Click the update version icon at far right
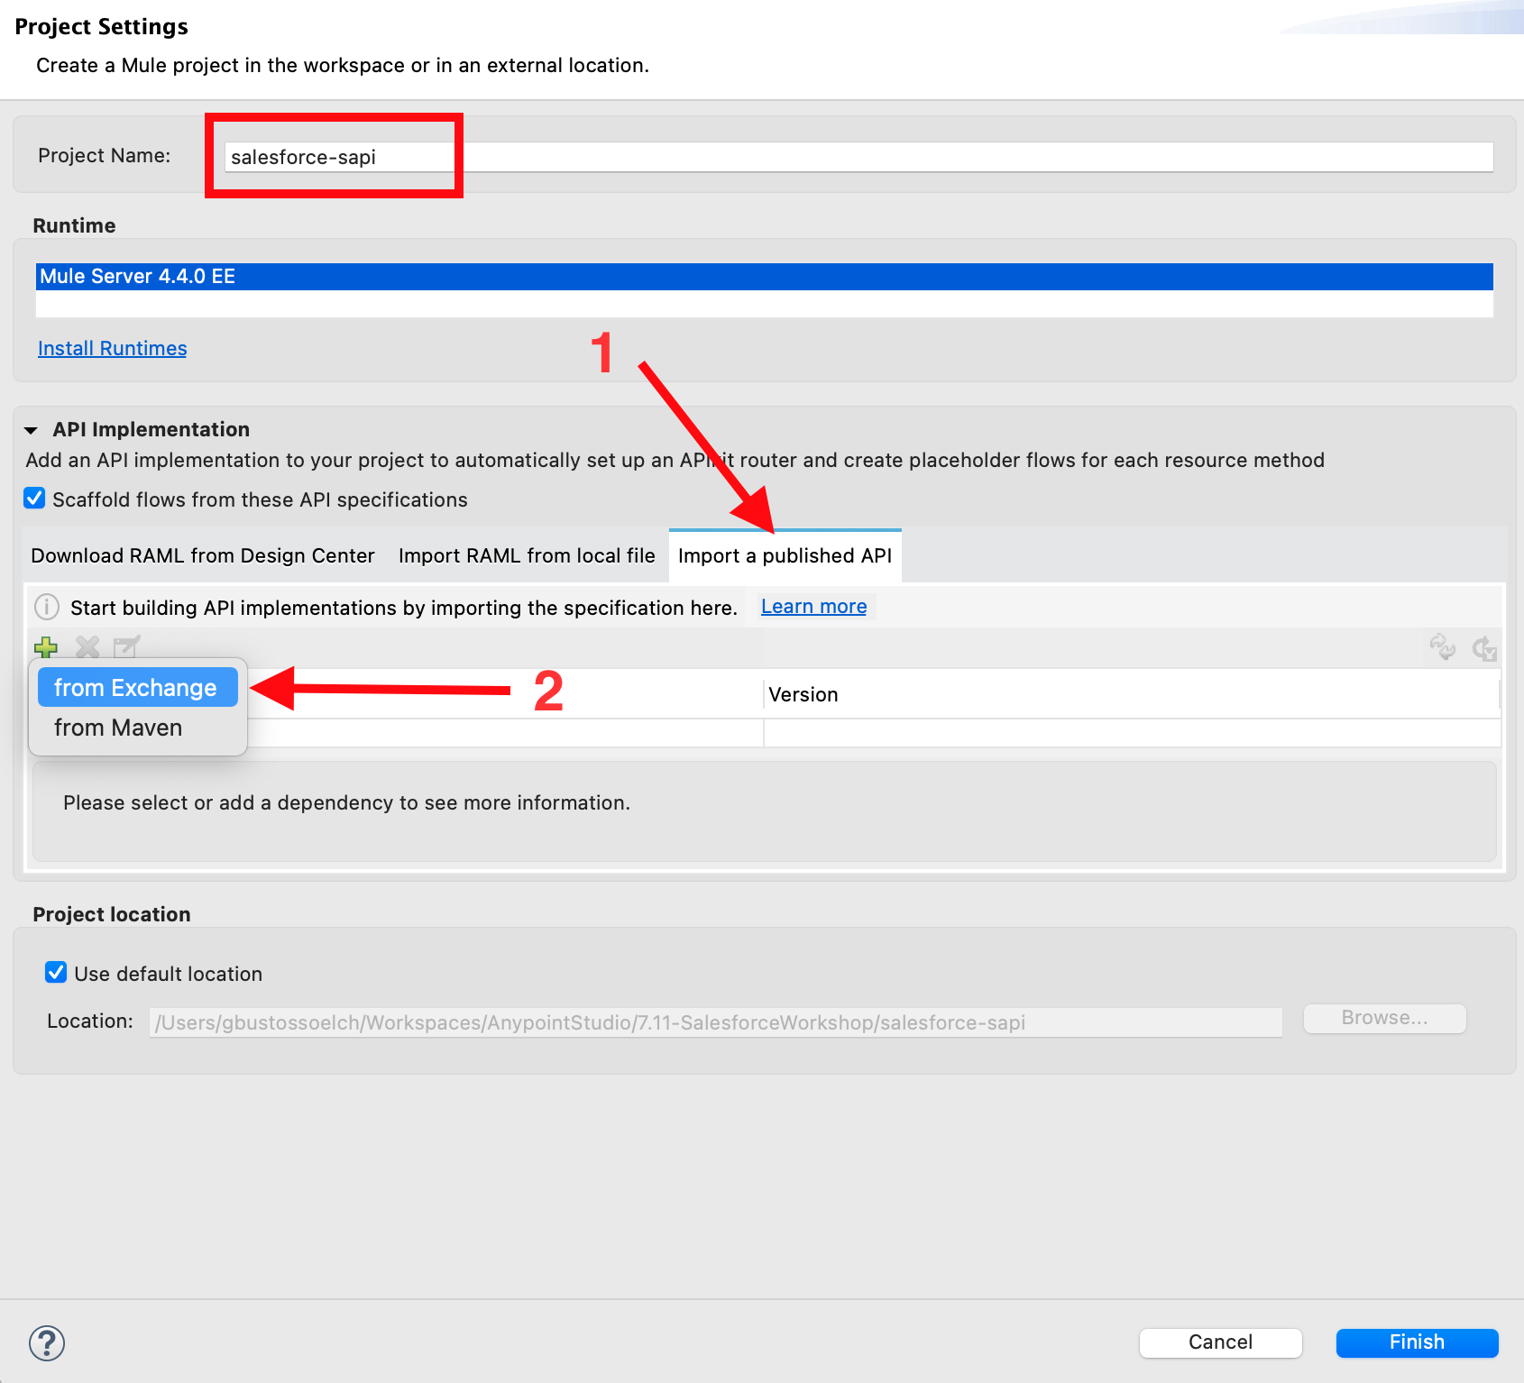This screenshot has height=1383, width=1524. coord(1483,648)
